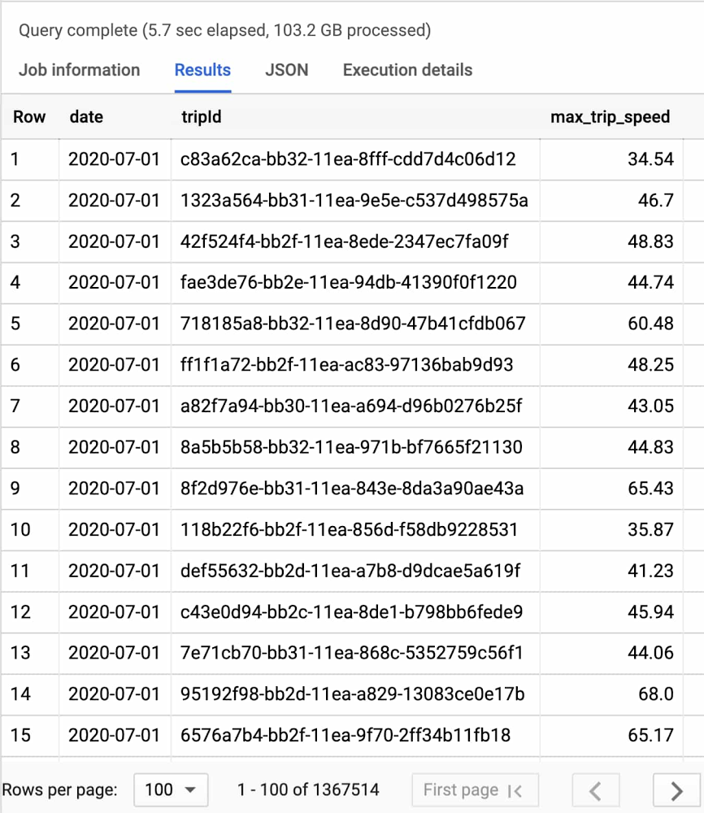Click max speed value 34.54

[650, 159]
